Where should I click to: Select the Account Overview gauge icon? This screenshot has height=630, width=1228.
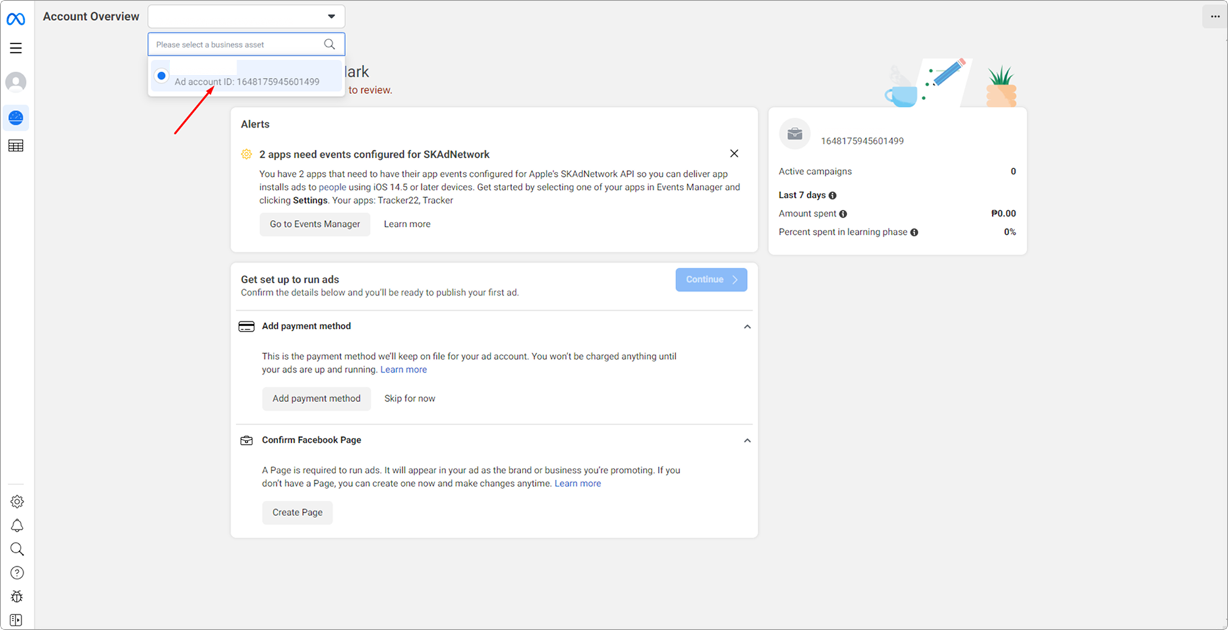click(x=16, y=118)
